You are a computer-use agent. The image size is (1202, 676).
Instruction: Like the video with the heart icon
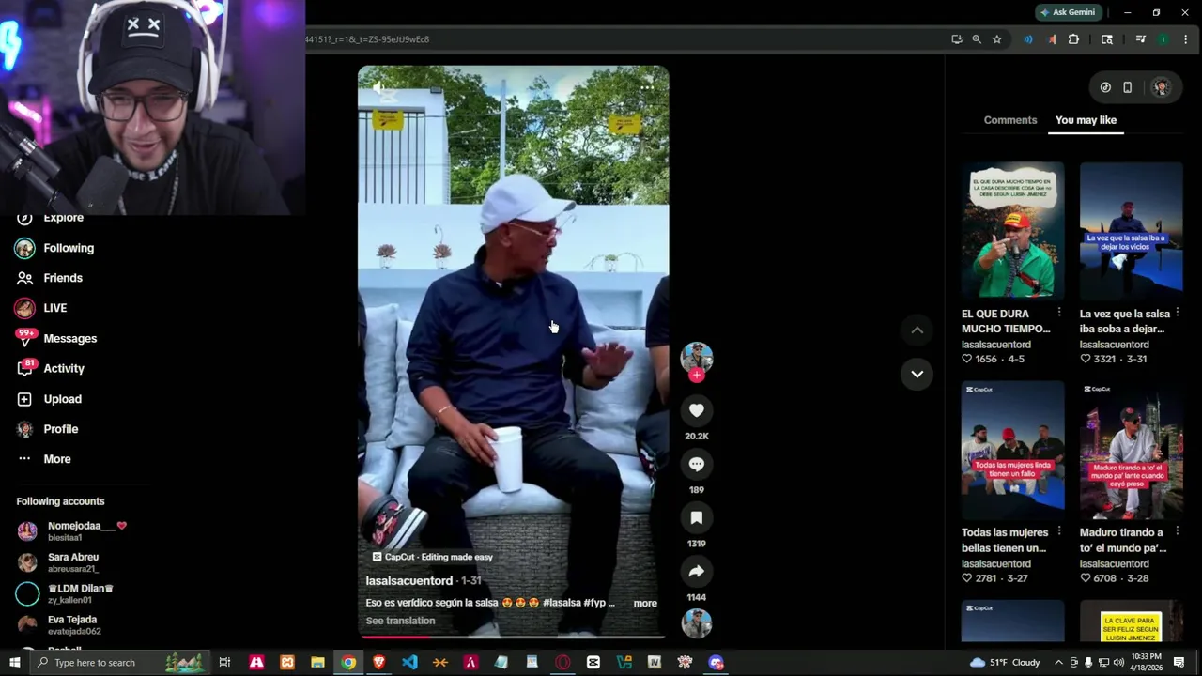pos(696,410)
